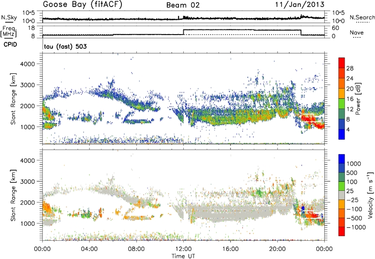Click the gray ground scatter band in velocity panel

click(230, 213)
